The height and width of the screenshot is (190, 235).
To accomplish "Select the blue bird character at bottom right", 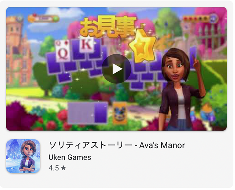I will tap(207, 112).
